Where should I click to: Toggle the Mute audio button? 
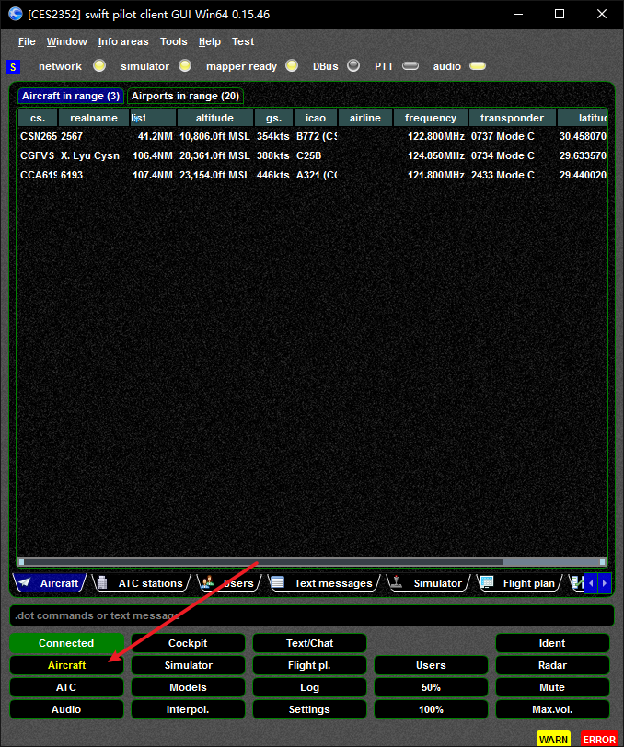point(552,687)
